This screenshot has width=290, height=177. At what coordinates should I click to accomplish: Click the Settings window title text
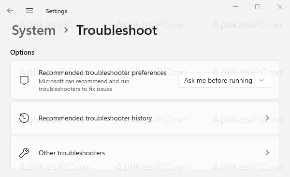pyautogui.click(x=57, y=11)
